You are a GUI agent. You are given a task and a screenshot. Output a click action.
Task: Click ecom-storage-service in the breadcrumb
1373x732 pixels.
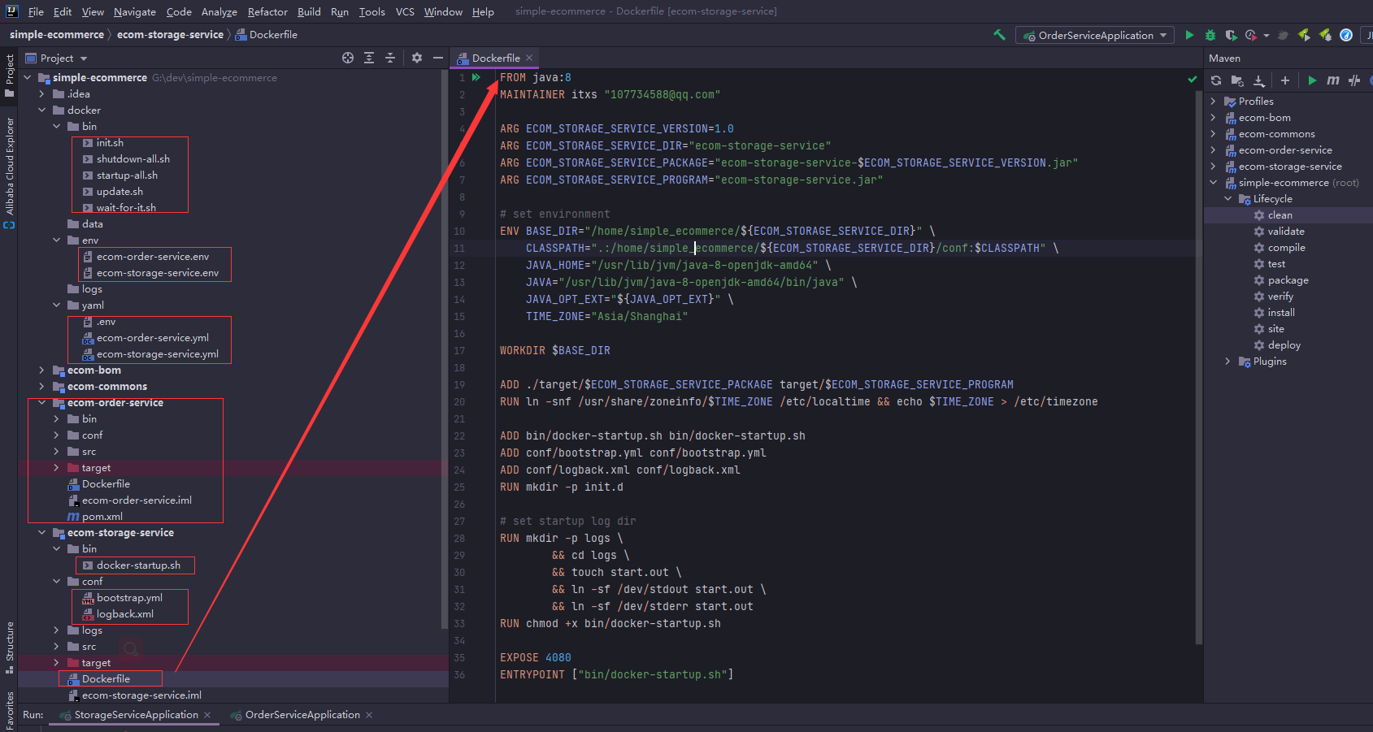170,35
